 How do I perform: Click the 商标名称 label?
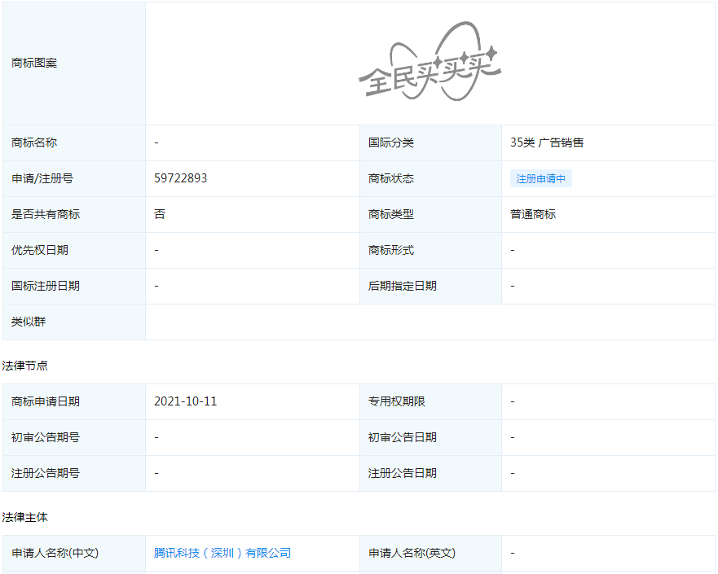click(34, 142)
